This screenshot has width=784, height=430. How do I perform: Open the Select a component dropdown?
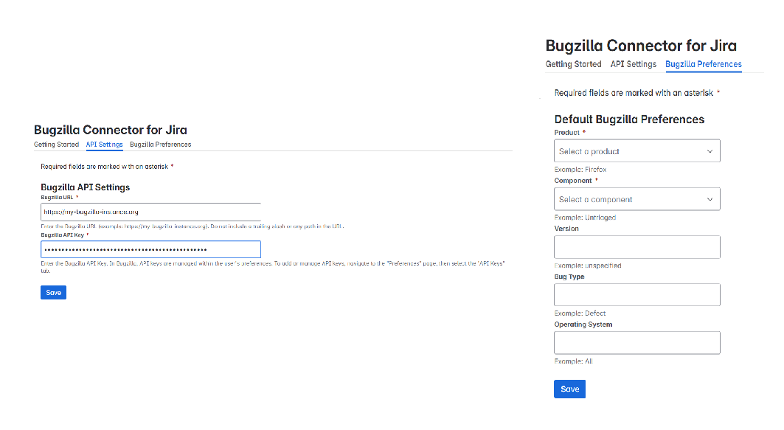pyautogui.click(x=637, y=199)
